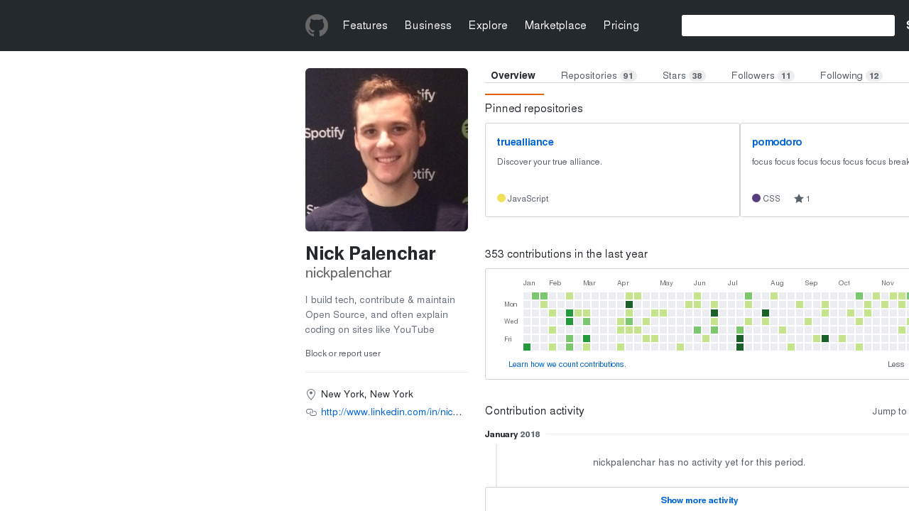Click Show more activity button

point(700,500)
